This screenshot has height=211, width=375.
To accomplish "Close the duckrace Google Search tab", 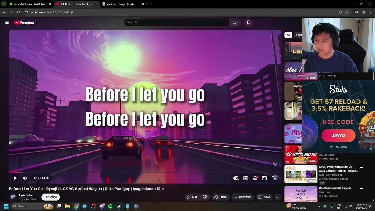I will 143,4.
